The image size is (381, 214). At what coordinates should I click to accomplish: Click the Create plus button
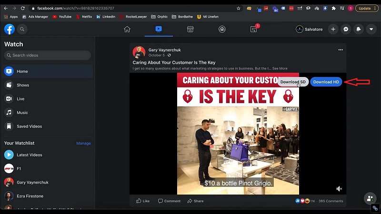pos(333,29)
